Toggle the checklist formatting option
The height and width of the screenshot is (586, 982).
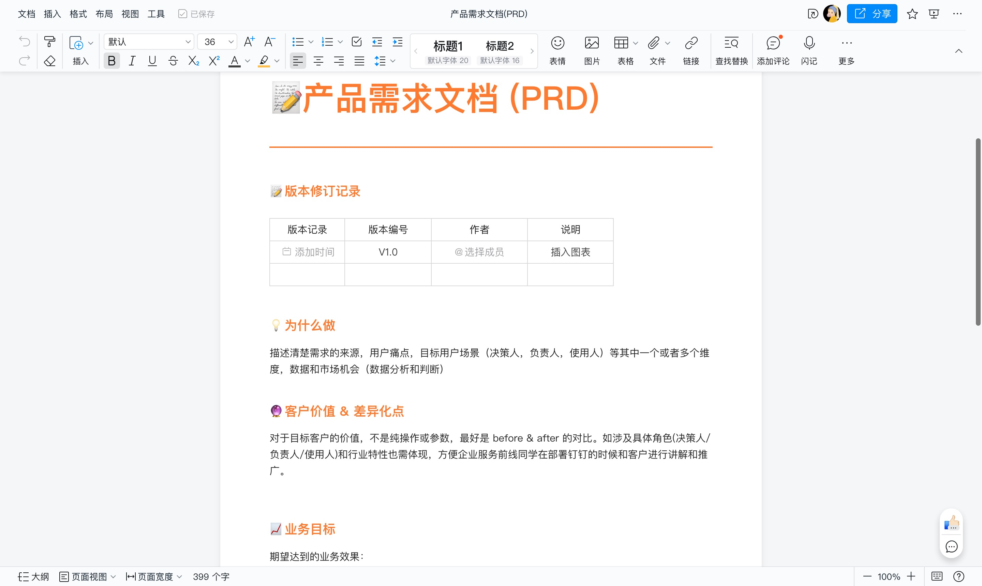click(356, 42)
